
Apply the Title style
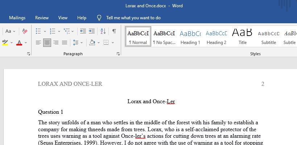(x=243, y=36)
